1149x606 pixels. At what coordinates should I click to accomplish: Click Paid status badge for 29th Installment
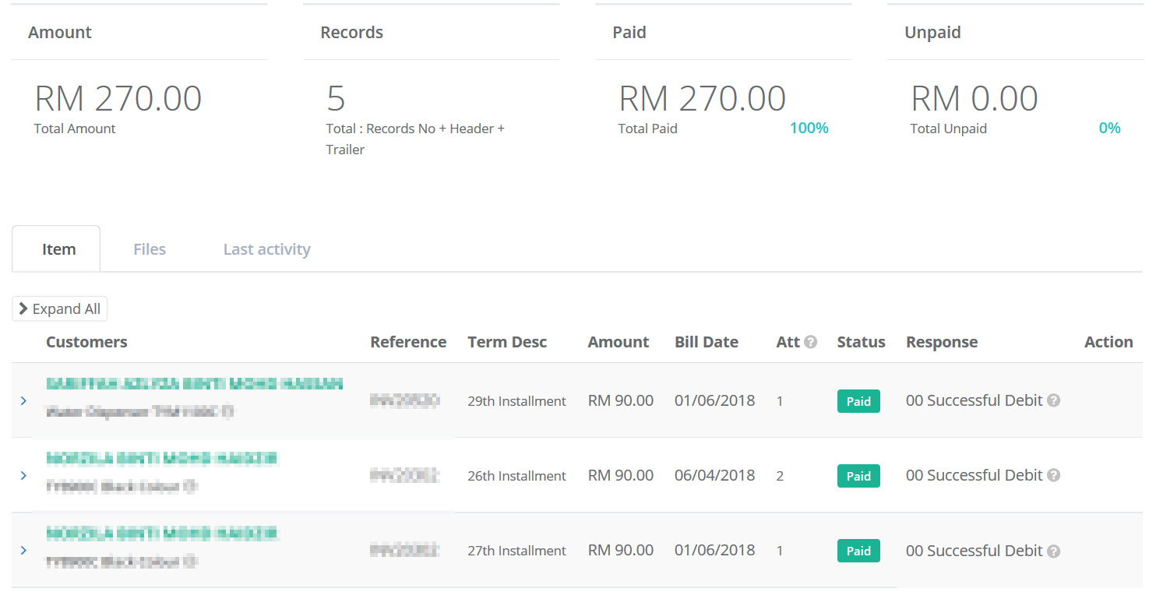(x=858, y=401)
